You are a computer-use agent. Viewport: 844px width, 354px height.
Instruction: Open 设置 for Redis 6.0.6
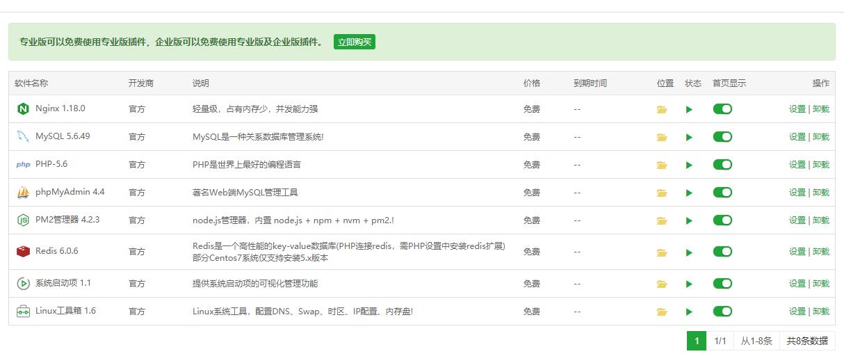tap(797, 252)
